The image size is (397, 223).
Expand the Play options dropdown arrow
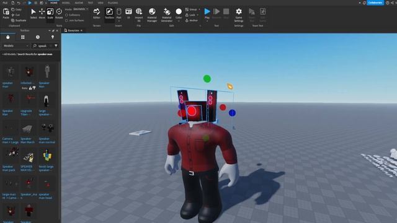click(x=207, y=21)
